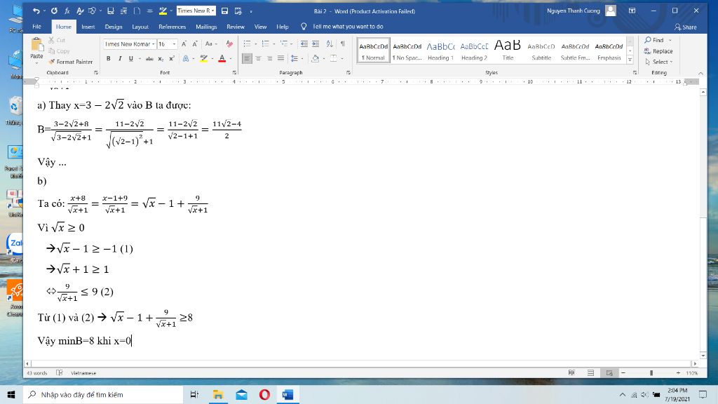Open the Select dropdown in Editing
This screenshot has height=404, width=718.
659,62
